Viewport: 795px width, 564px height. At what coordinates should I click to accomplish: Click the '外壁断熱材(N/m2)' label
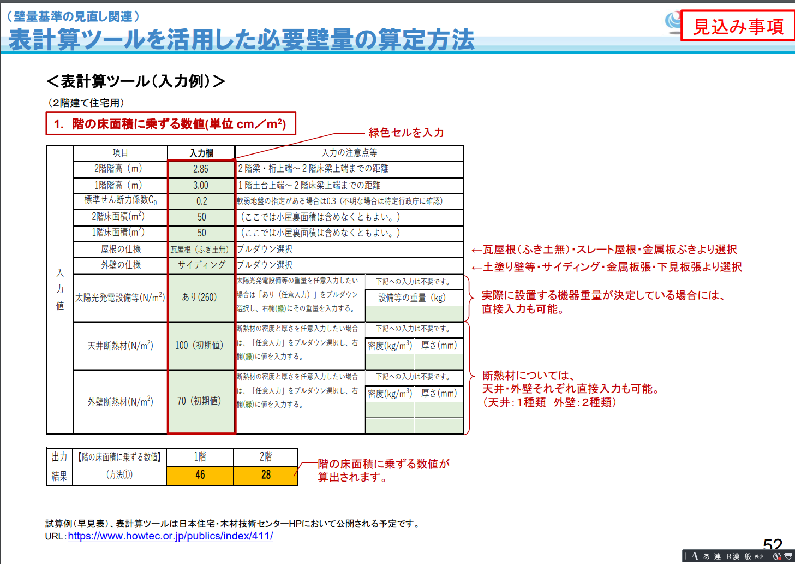point(120,401)
